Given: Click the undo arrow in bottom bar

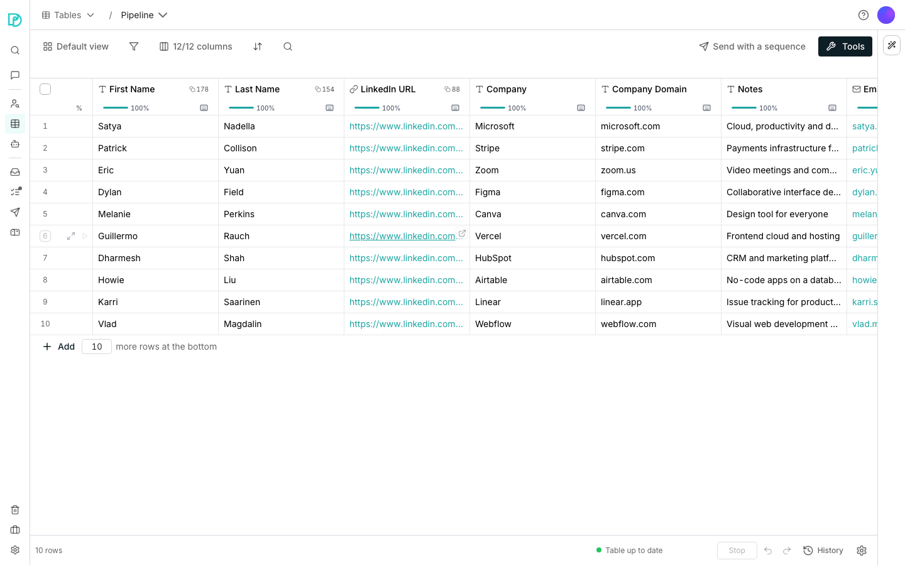Looking at the screenshot, I should 768,551.
